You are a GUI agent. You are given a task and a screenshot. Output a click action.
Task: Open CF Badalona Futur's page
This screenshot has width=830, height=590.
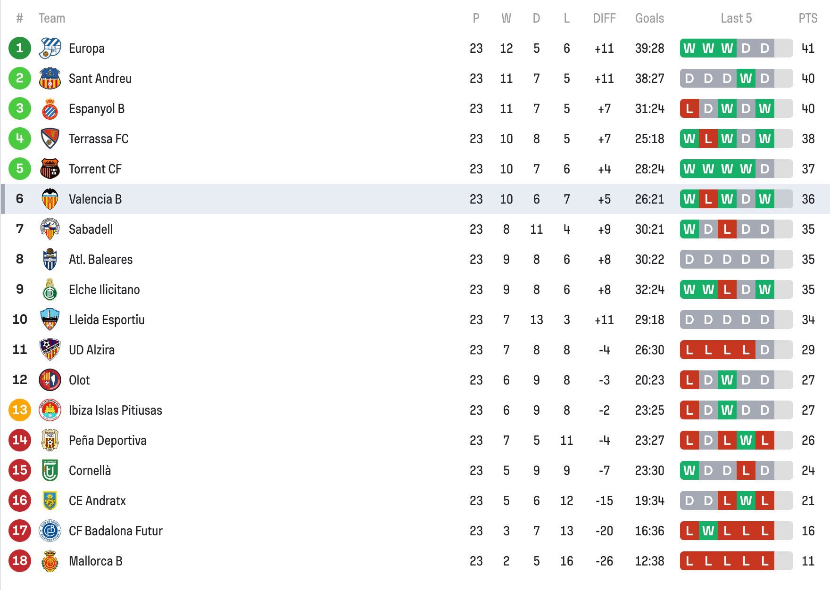coord(115,531)
